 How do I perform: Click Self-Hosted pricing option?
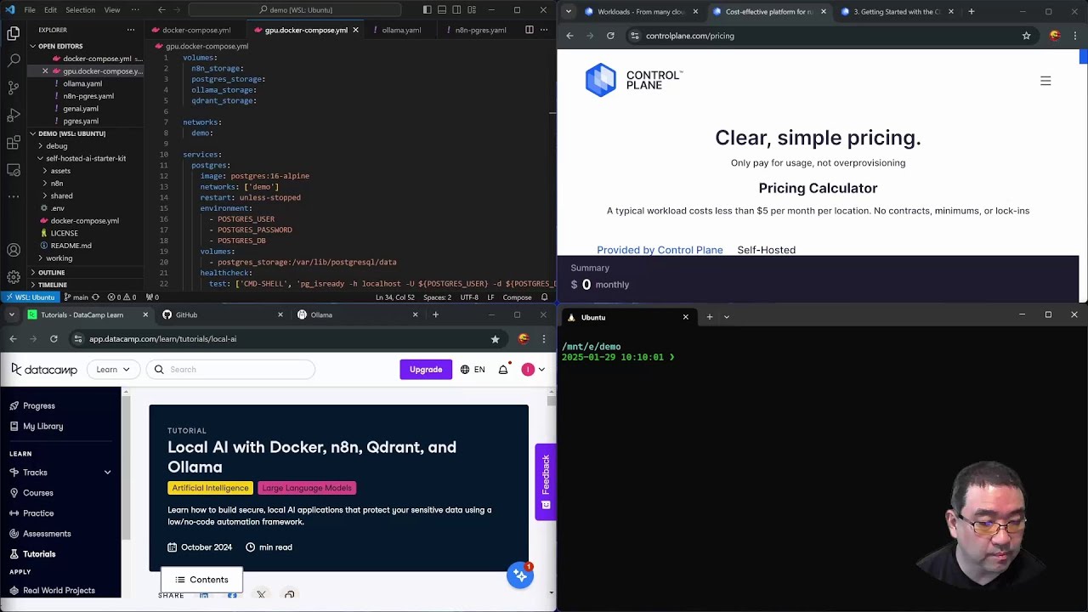tap(767, 250)
